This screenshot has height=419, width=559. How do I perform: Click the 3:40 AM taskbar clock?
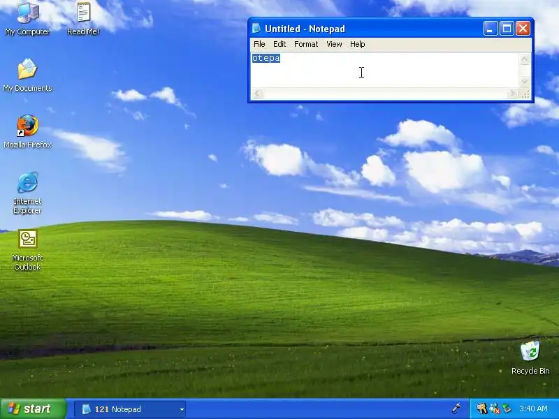[x=533, y=409]
